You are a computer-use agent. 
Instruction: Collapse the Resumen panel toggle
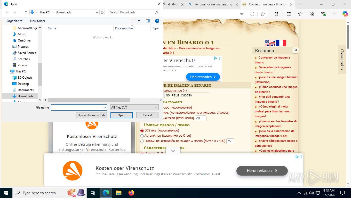click(x=296, y=50)
